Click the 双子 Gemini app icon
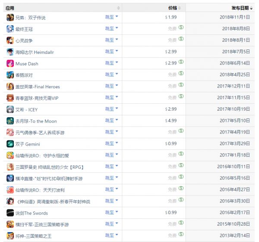 [x=10, y=144]
